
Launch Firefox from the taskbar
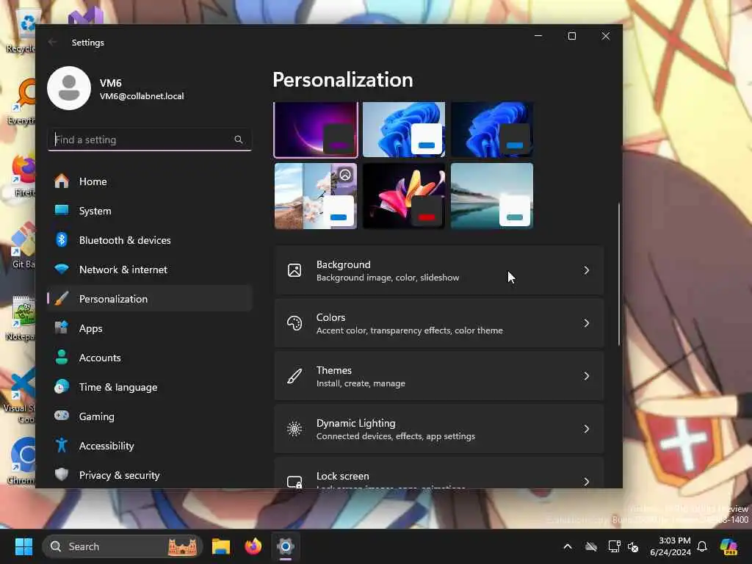(253, 546)
